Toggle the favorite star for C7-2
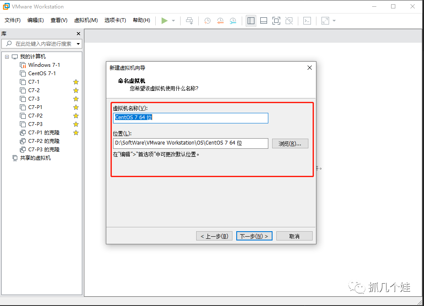The height and width of the screenshot is (306, 424). [x=76, y=90]
